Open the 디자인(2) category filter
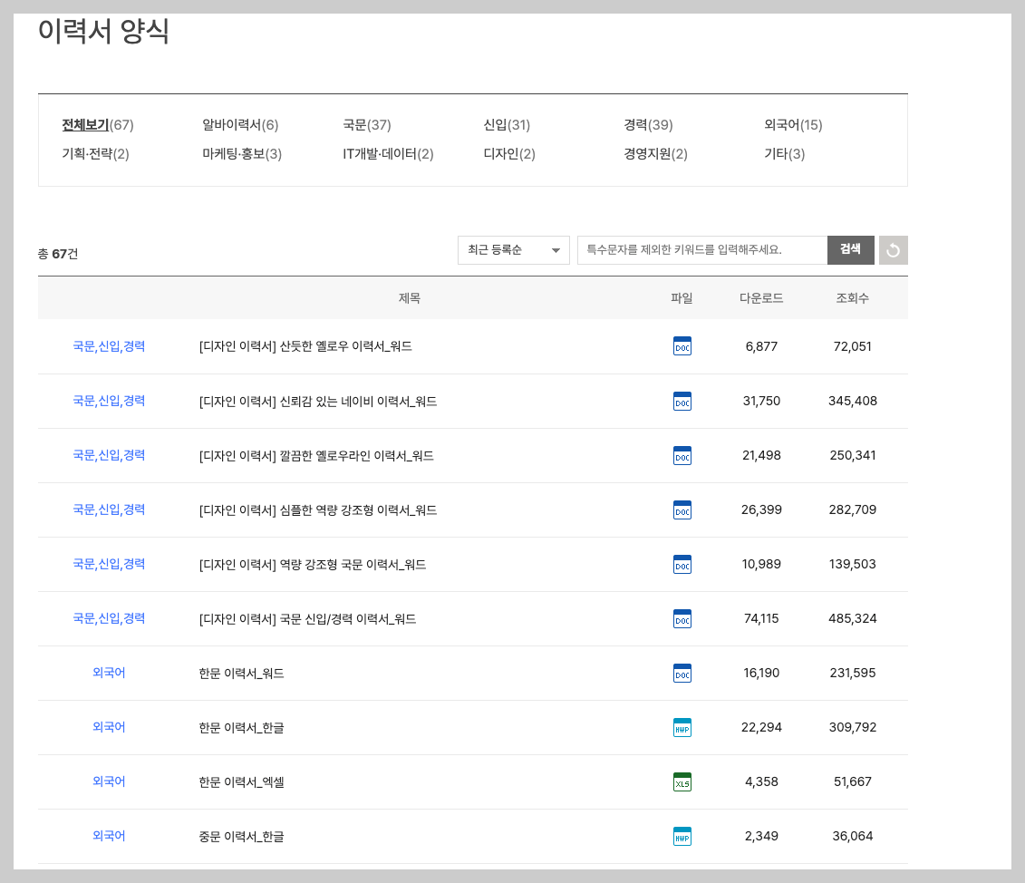The image size is (1025, 883). click(508, 154)
